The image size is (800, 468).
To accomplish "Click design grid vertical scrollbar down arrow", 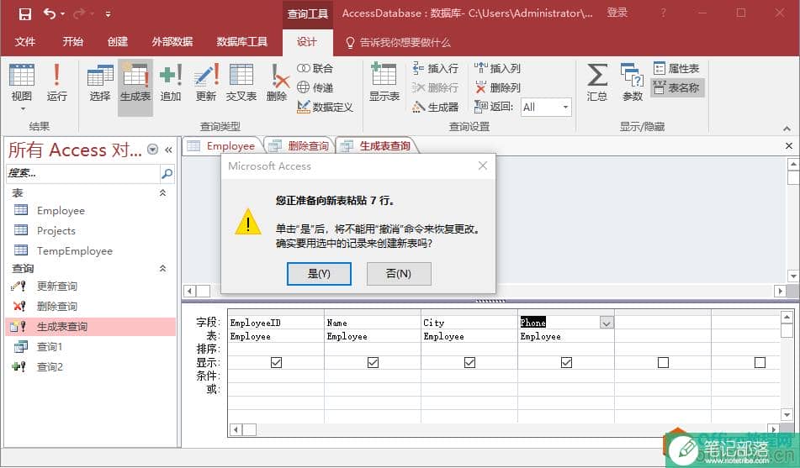I will (787, 414).
